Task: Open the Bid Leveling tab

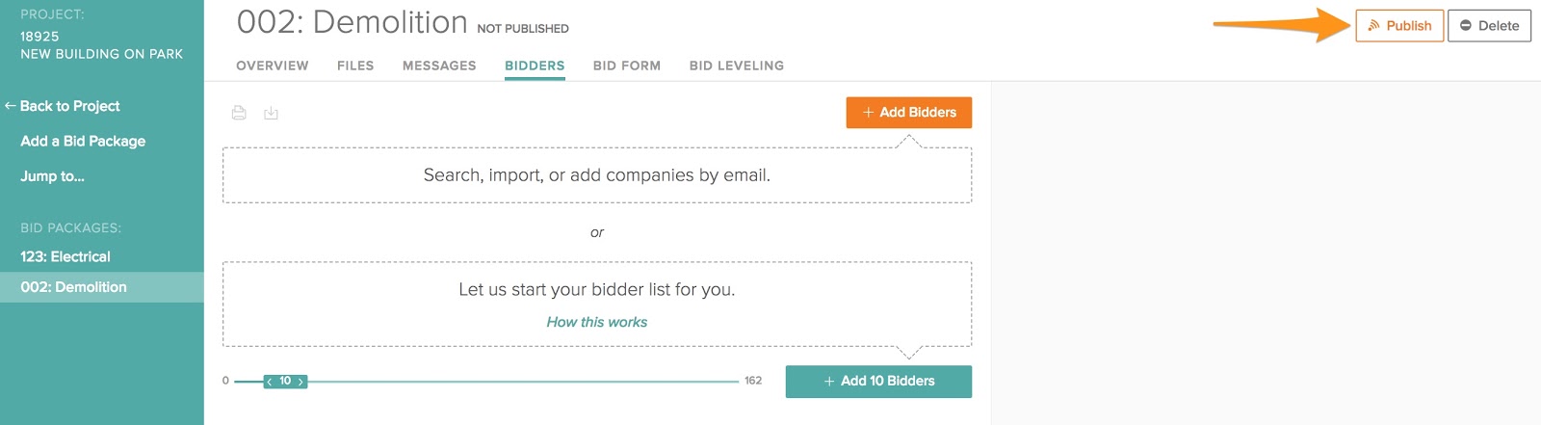Action: tap(737, 66)
